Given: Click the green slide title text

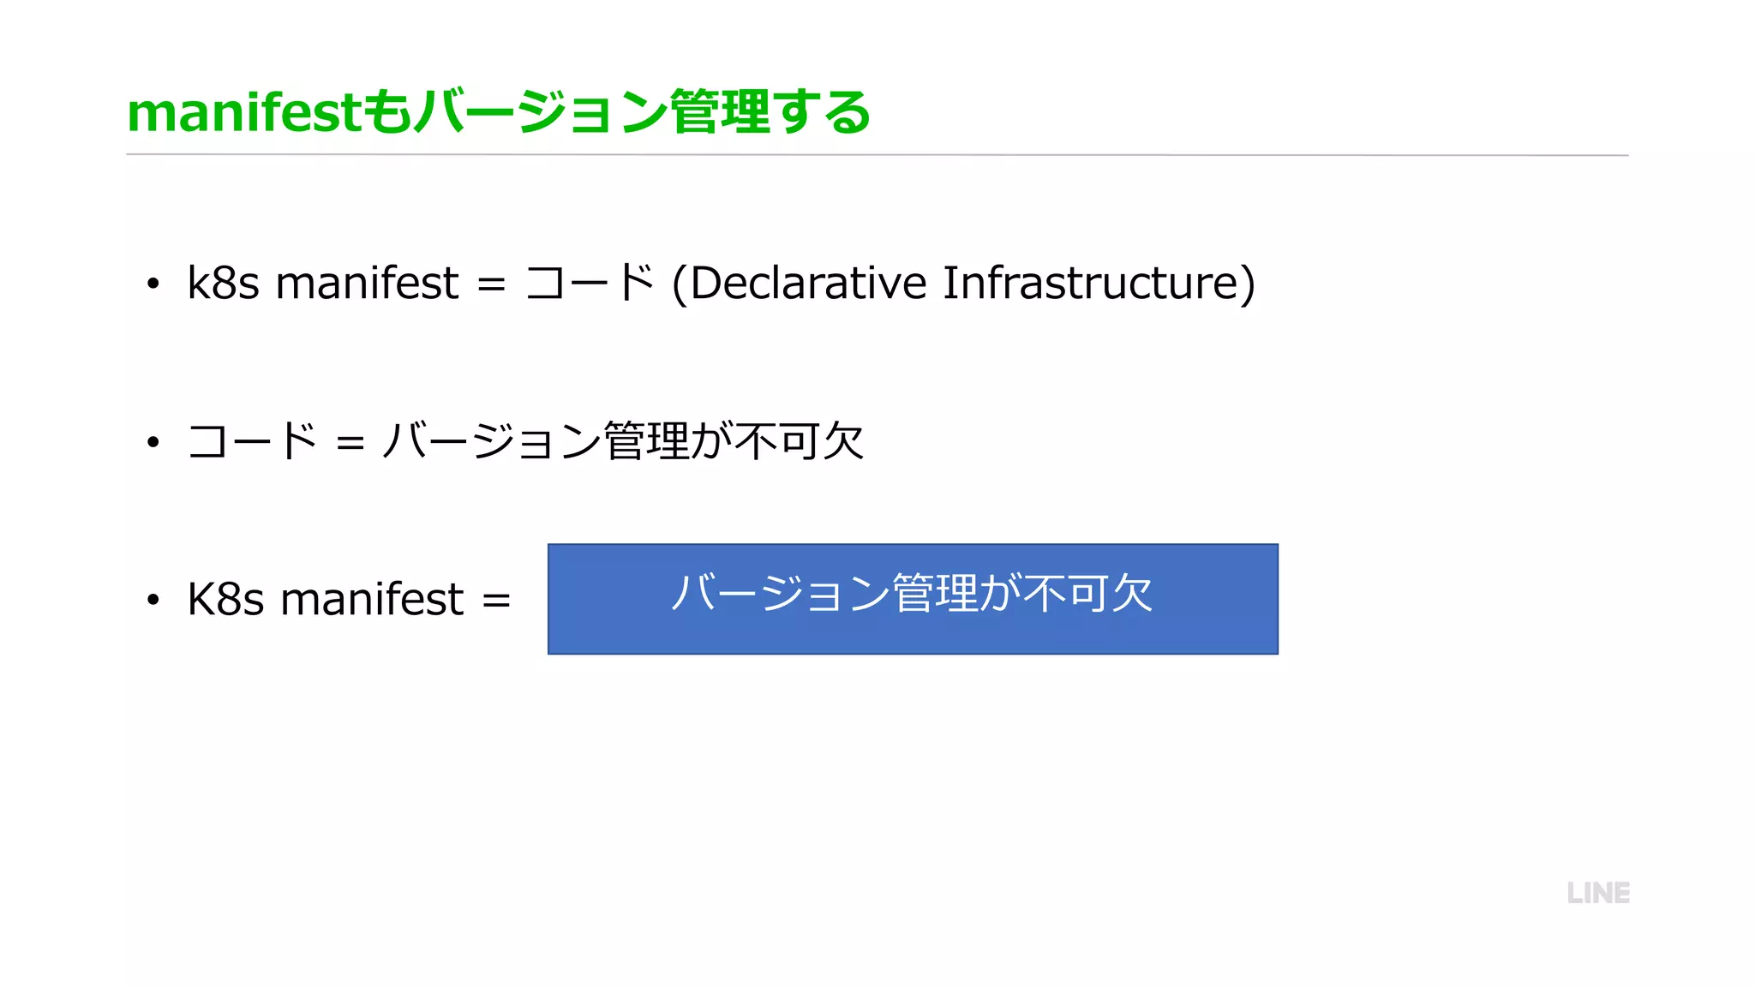Looking at the screenshot, I should (499, 112).
